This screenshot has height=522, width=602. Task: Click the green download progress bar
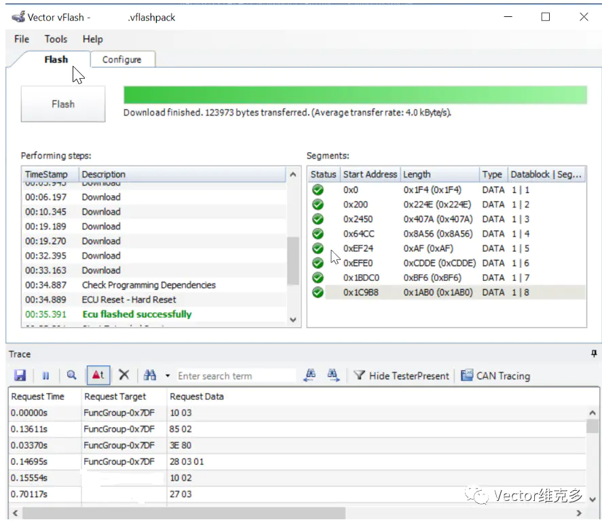[355, 95]
